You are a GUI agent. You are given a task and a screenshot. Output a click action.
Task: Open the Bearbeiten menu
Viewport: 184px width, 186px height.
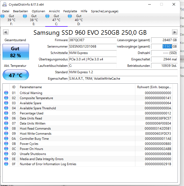tap(21, 11)
